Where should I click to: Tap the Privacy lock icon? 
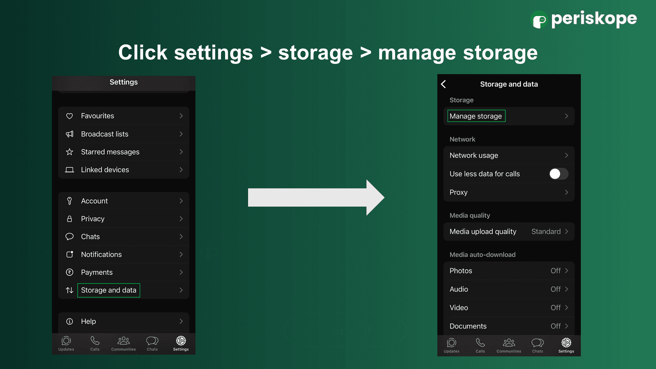[69, 219]
